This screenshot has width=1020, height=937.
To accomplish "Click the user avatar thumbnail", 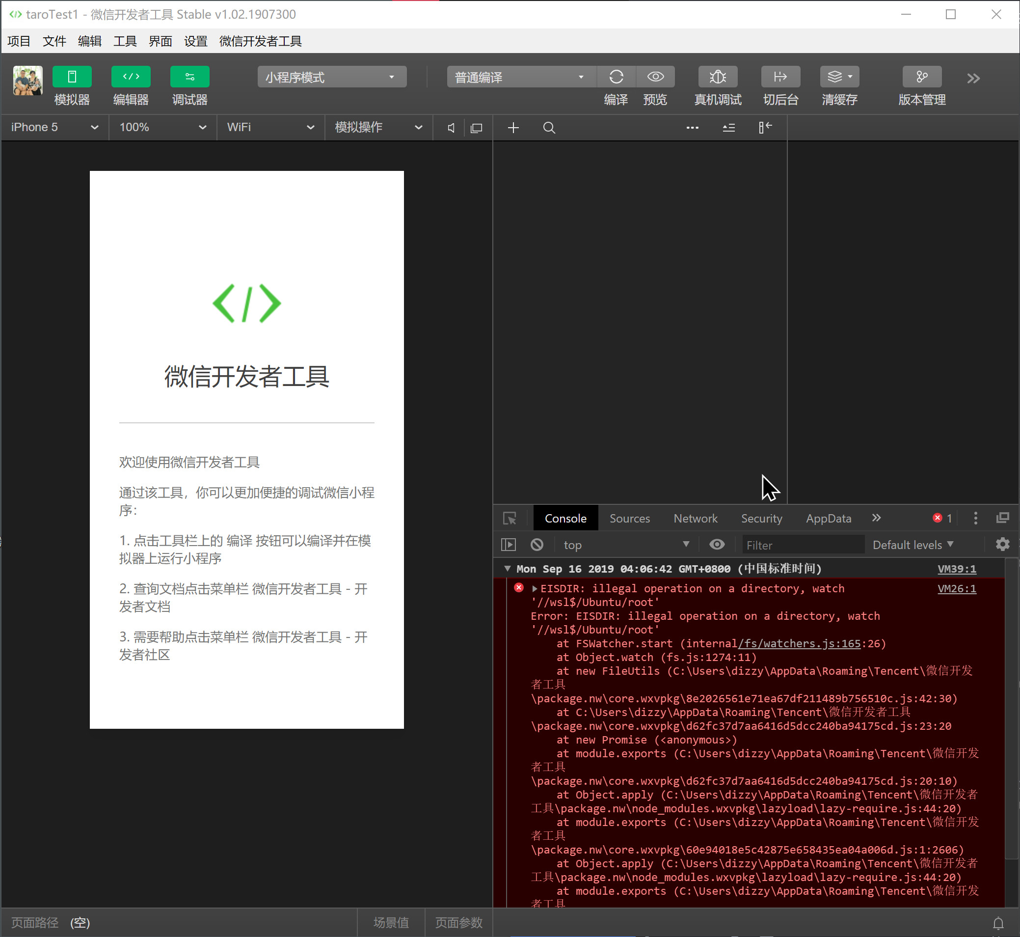I will tap(28, 81).
